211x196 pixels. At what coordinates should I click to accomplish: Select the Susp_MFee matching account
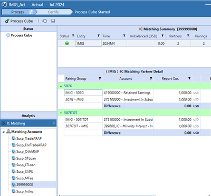pyautogui.click(x=25, y=178)
